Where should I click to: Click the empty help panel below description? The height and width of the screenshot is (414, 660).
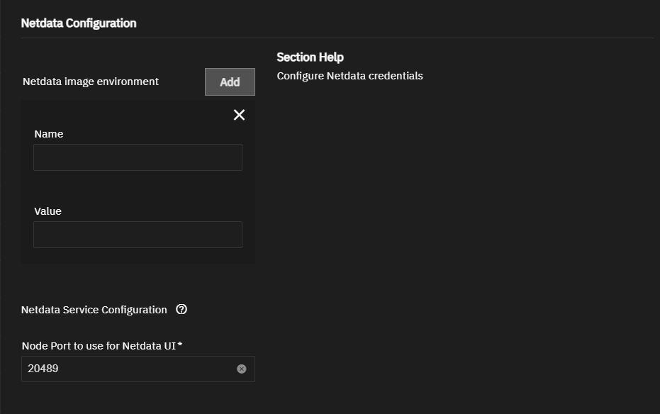point(461,213)
